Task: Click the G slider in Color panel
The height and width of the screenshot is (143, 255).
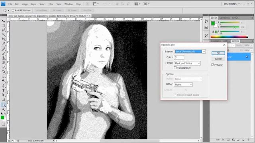Action: 229,27
